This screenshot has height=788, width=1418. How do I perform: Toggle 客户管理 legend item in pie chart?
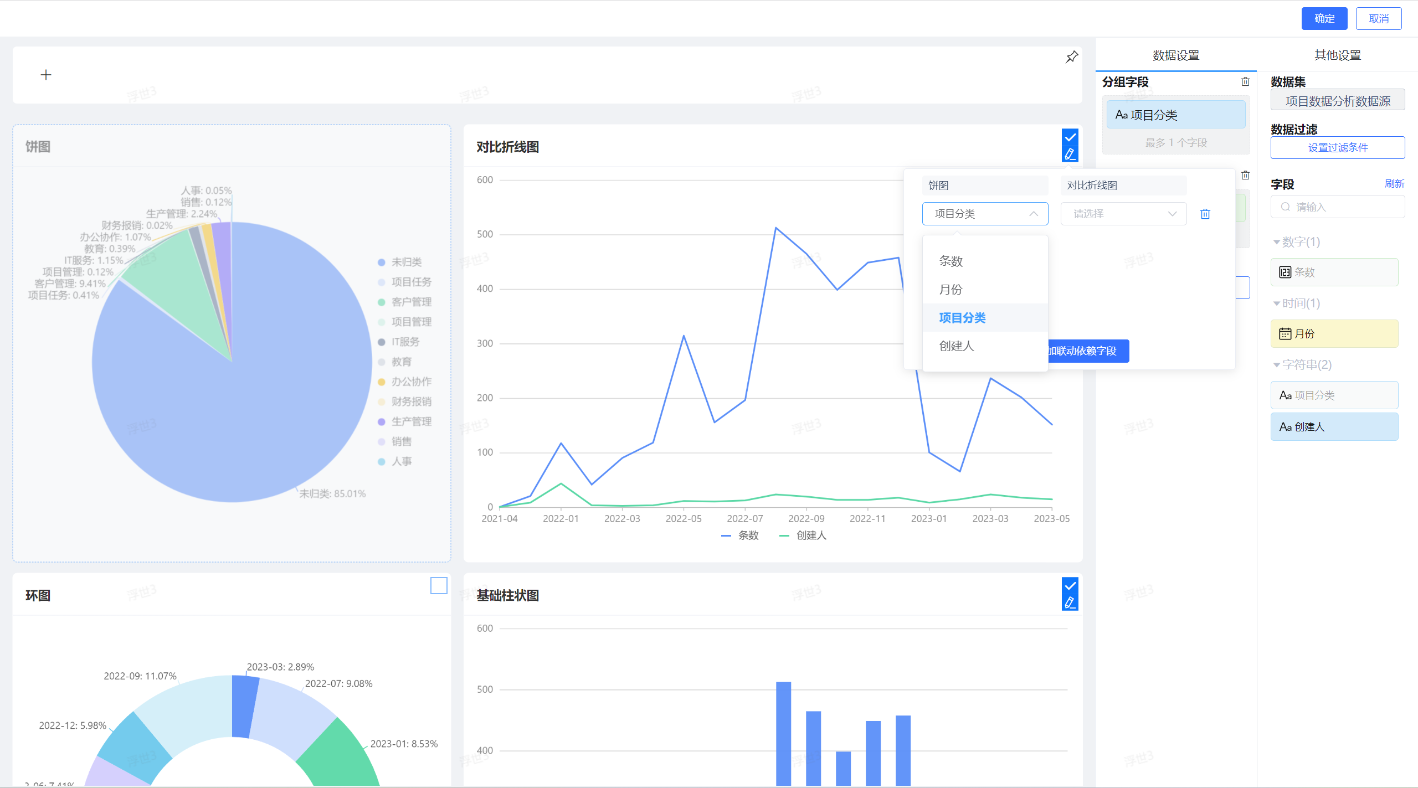pos(404,302)
